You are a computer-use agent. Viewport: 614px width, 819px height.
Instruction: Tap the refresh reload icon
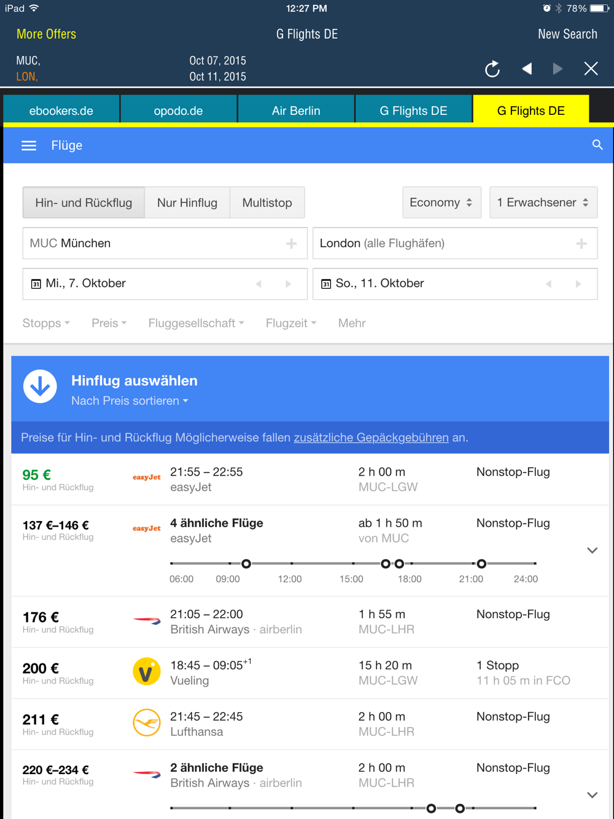click(x=492, y=69)
